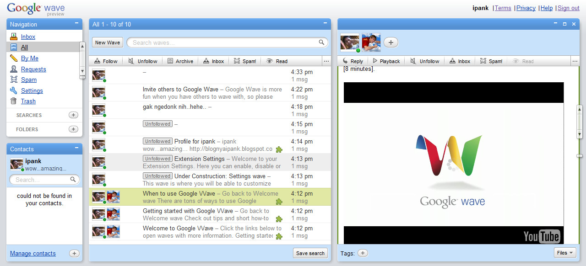This screenshot has height=266, width=586.
Task: Open the 'Invite others to Google Wave' wave
Action: [x=210, y=93]
